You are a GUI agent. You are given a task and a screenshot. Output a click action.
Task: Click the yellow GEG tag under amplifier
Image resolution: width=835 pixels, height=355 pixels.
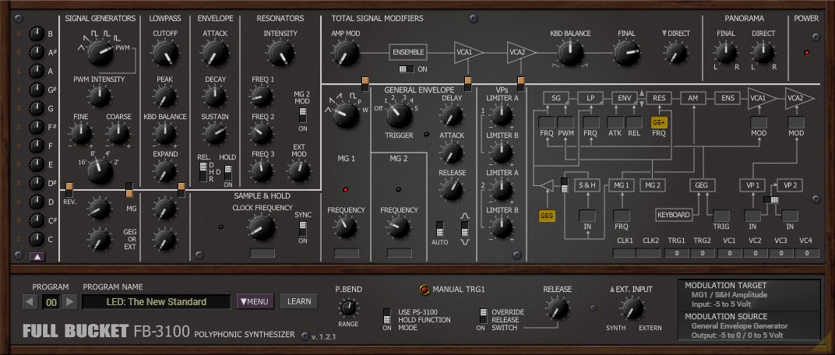[547, 216]
